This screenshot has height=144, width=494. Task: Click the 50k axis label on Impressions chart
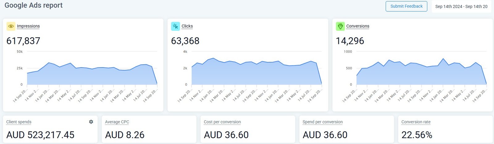pyautogui.click(x=20, y=52)
